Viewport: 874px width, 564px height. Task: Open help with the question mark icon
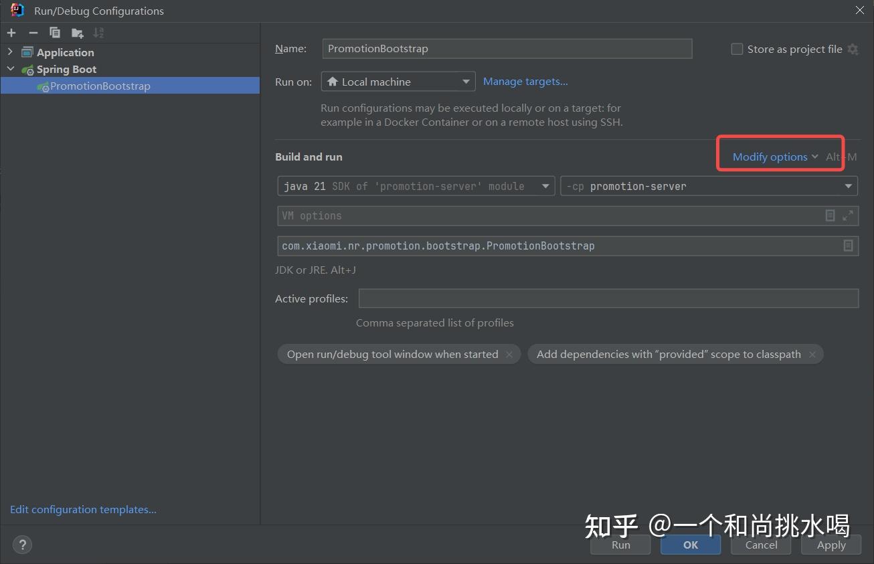(x=22, y=545)
